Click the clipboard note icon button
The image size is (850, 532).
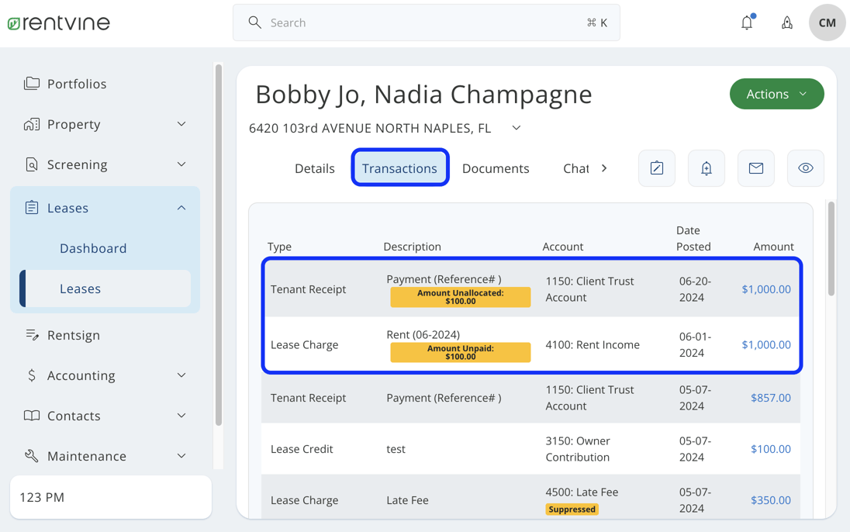coord(657,168)
